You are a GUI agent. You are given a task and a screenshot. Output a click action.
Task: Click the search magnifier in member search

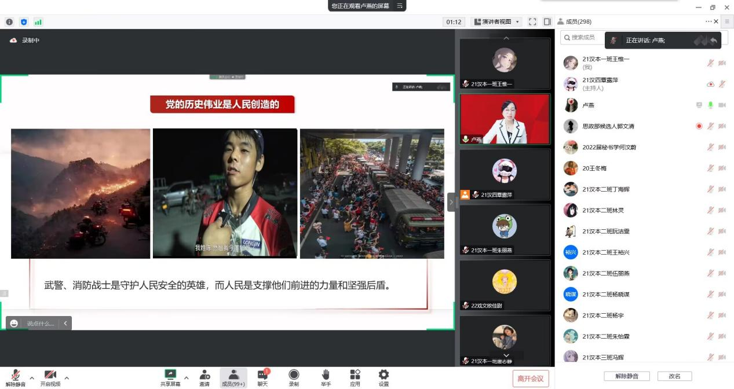567,38
